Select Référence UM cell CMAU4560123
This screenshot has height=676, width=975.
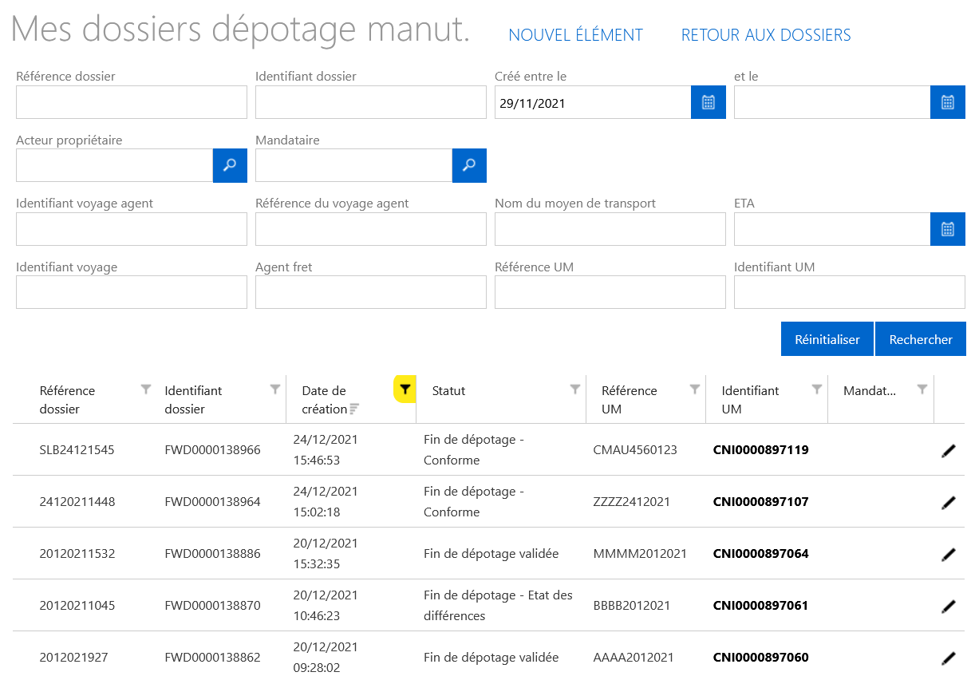click(x=635, y=450)
